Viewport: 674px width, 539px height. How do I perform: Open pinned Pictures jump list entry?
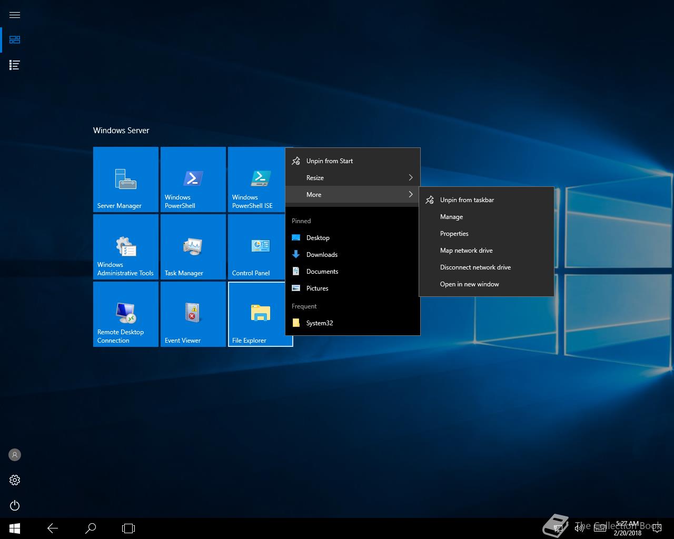point(353,288)
